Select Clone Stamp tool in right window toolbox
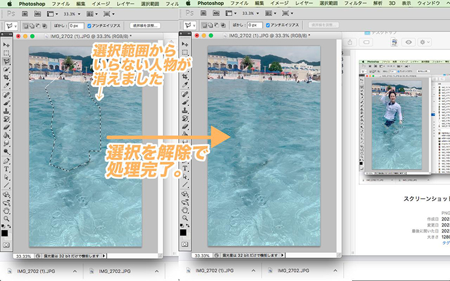This screenshot has height=281, width=450. click(x=185, y=110)
